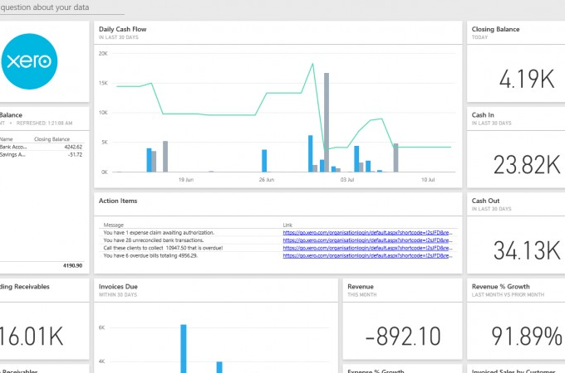The image size is (565, 373).
Task: Click the tallest blue bar in Invoices Due
Action: 183,348
